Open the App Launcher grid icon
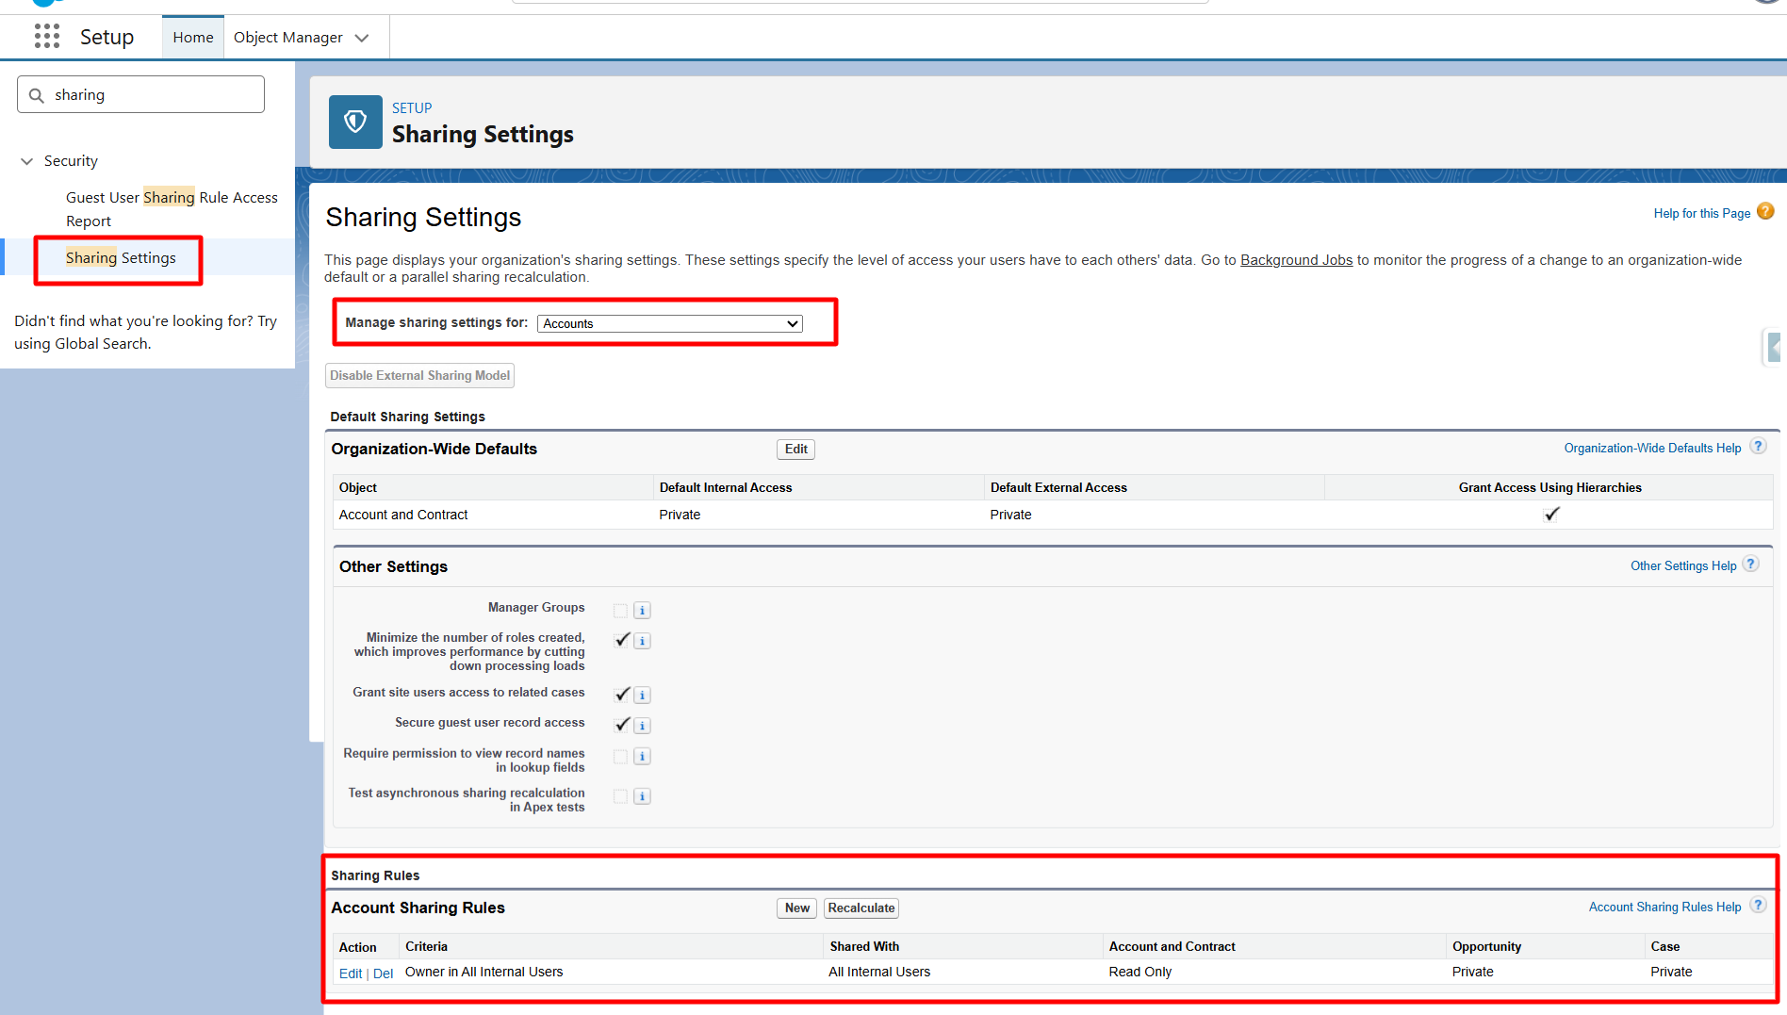1787x1015 pixels. coord(47,37)
